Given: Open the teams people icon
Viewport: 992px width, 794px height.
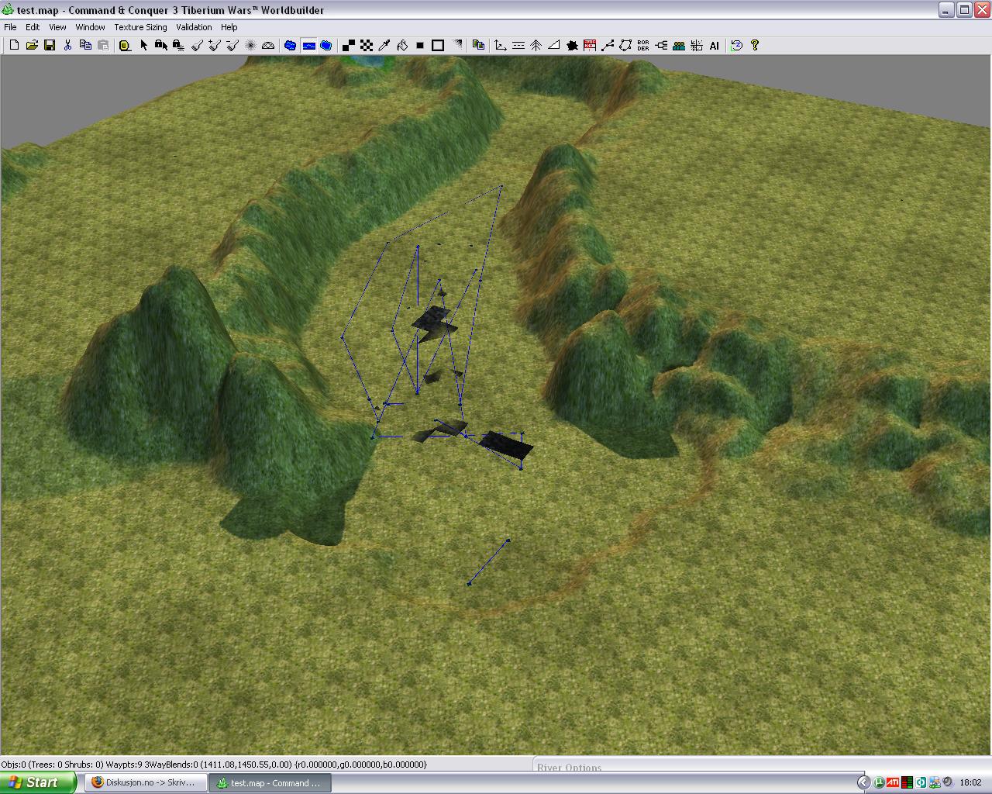Looking at the screenshot, I should coord(679,46).
